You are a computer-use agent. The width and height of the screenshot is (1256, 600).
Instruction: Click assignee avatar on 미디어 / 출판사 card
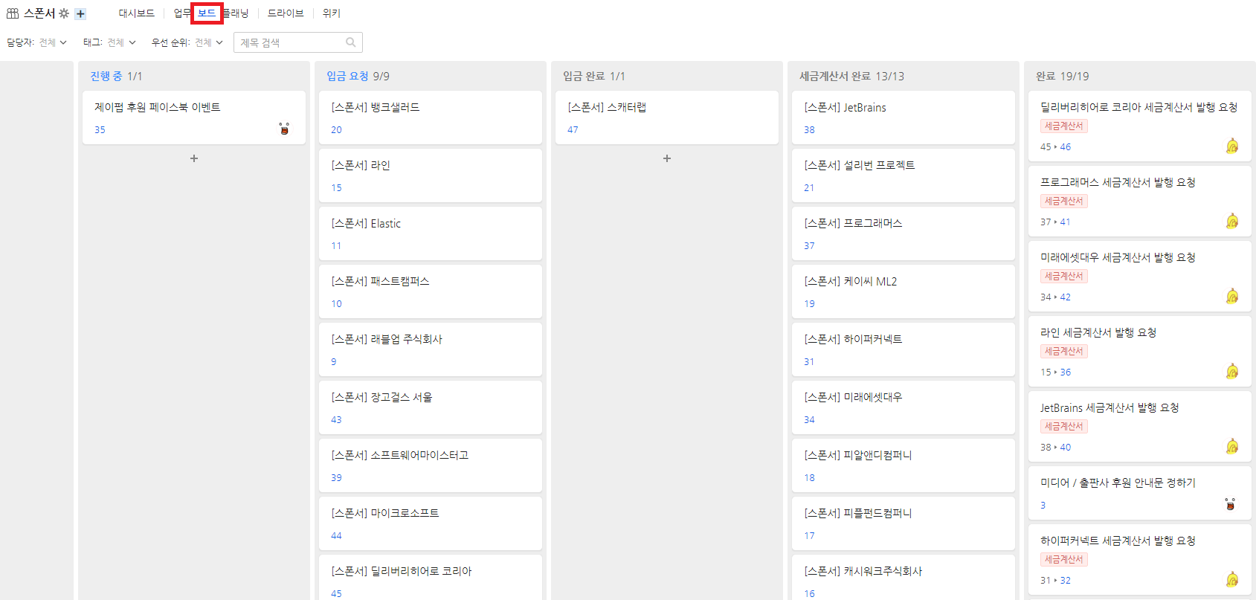(1230, 504)
